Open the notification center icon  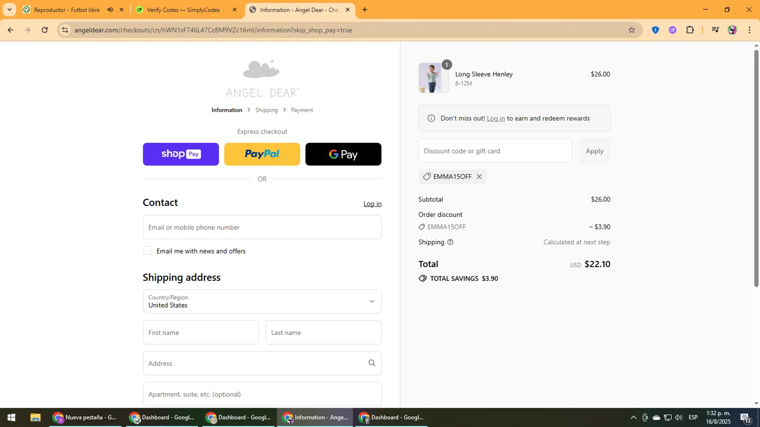coord(745,418)
